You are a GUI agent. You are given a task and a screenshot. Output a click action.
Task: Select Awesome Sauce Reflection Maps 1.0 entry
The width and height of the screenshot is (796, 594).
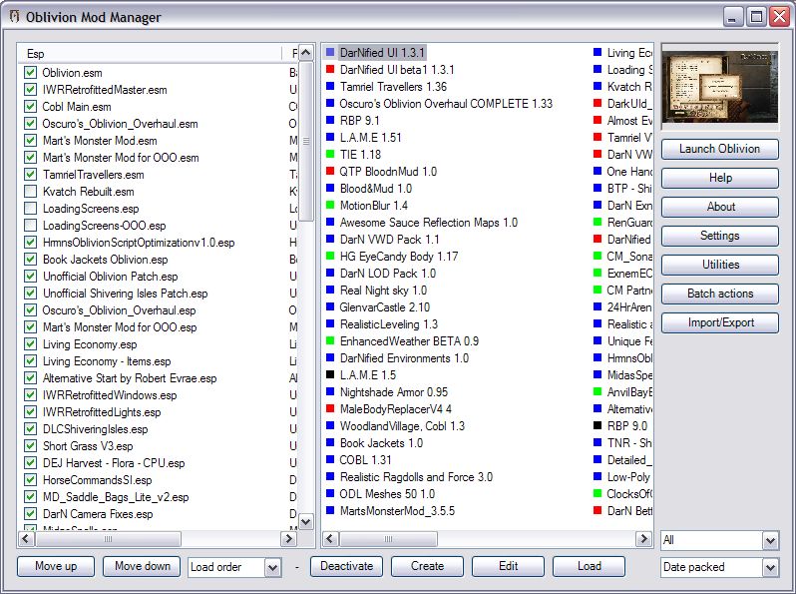click(x=429, y=222)
